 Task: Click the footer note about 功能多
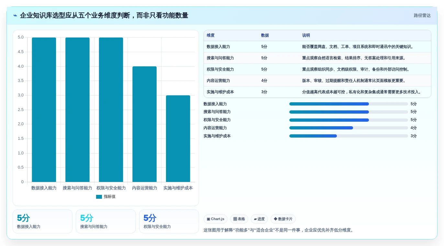click(x=279, y=230)
